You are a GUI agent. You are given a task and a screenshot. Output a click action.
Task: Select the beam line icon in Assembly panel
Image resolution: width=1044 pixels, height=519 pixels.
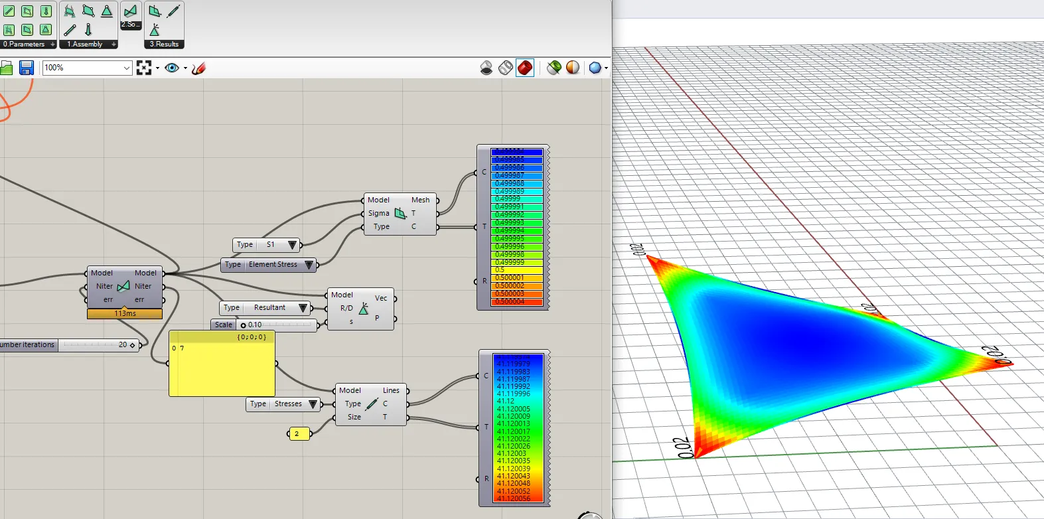click(70, 30)
